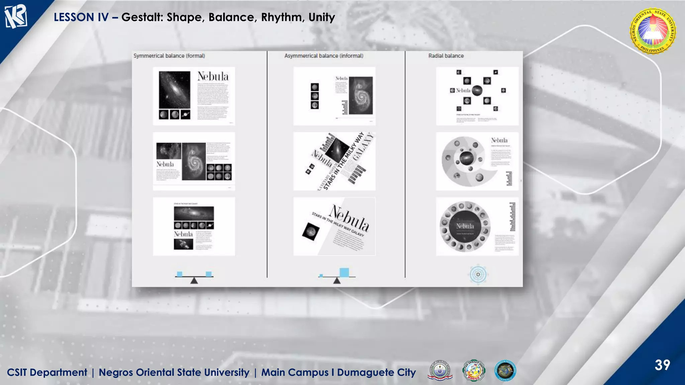The image size is (685, 385).
Task: Select the first asymmetrical Nebula layout thumbnail
Action: 334,96
